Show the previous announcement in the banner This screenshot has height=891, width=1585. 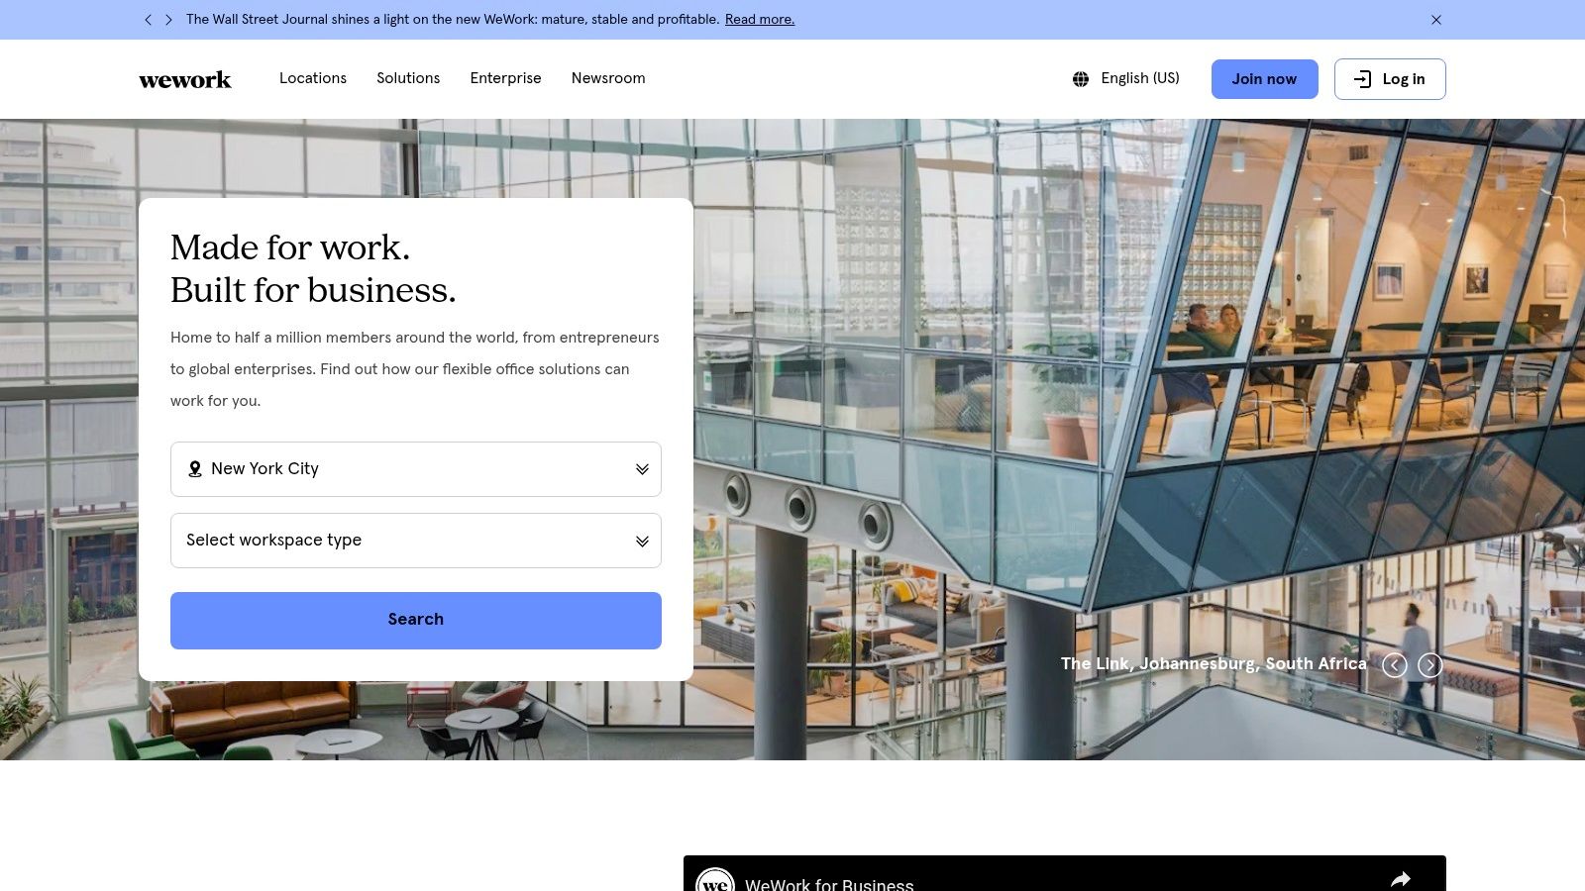coord(149,20)
